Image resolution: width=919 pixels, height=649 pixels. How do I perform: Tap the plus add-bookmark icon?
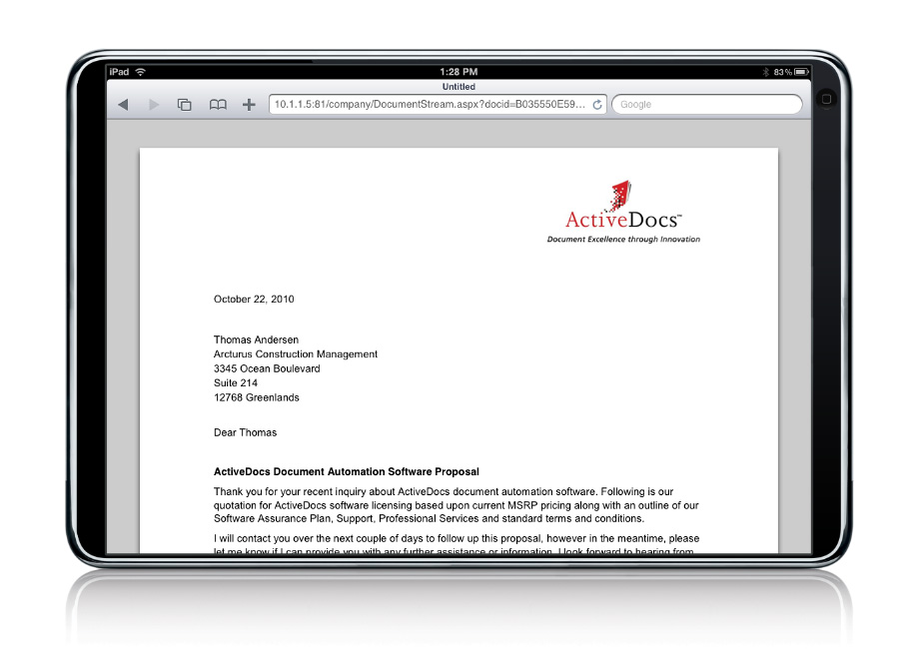pos(249,105)
